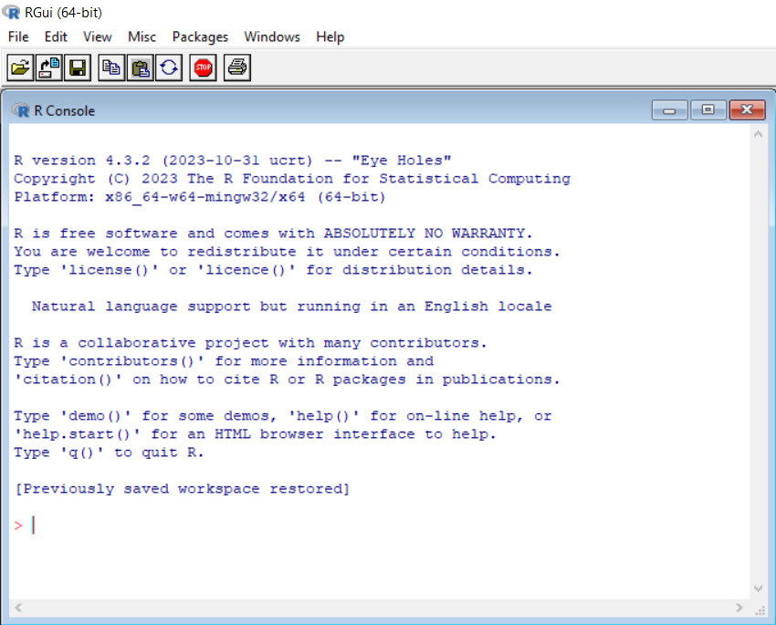Open the Edit menu
Screen dimensions: 776x625
pyautogui.click(x=56, y=37)
